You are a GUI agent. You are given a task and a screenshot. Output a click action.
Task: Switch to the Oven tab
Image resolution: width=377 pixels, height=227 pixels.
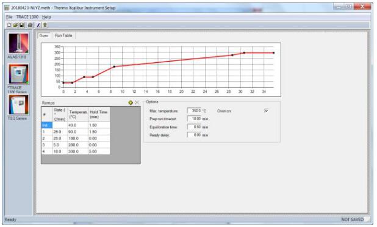[44, 35]
